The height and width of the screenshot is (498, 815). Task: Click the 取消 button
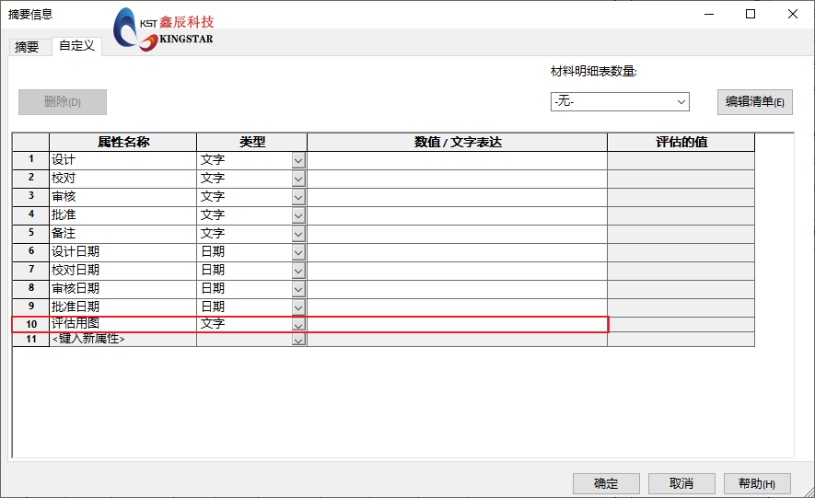click(681, 483)
